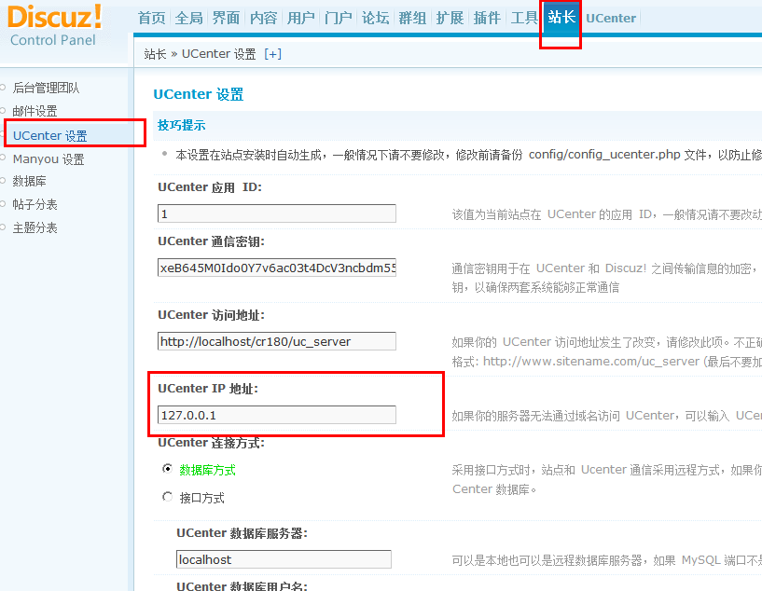Viewport: 762px width, 591px height.
Task: Open the 插件 tab
Action: click(x=487, y=18)
